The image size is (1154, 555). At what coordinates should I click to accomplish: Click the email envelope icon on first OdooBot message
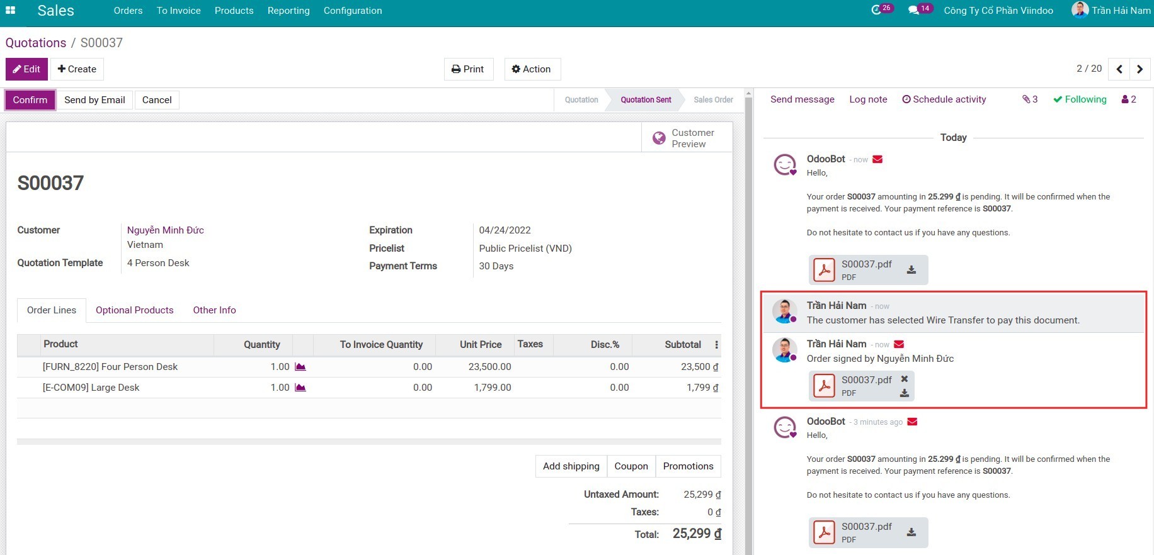[x=877, y=159]
